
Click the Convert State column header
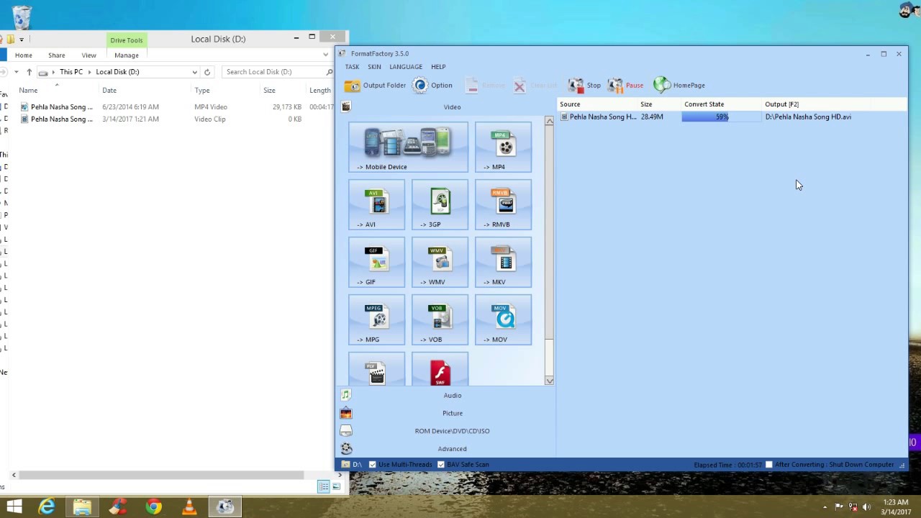pos(722,104)
